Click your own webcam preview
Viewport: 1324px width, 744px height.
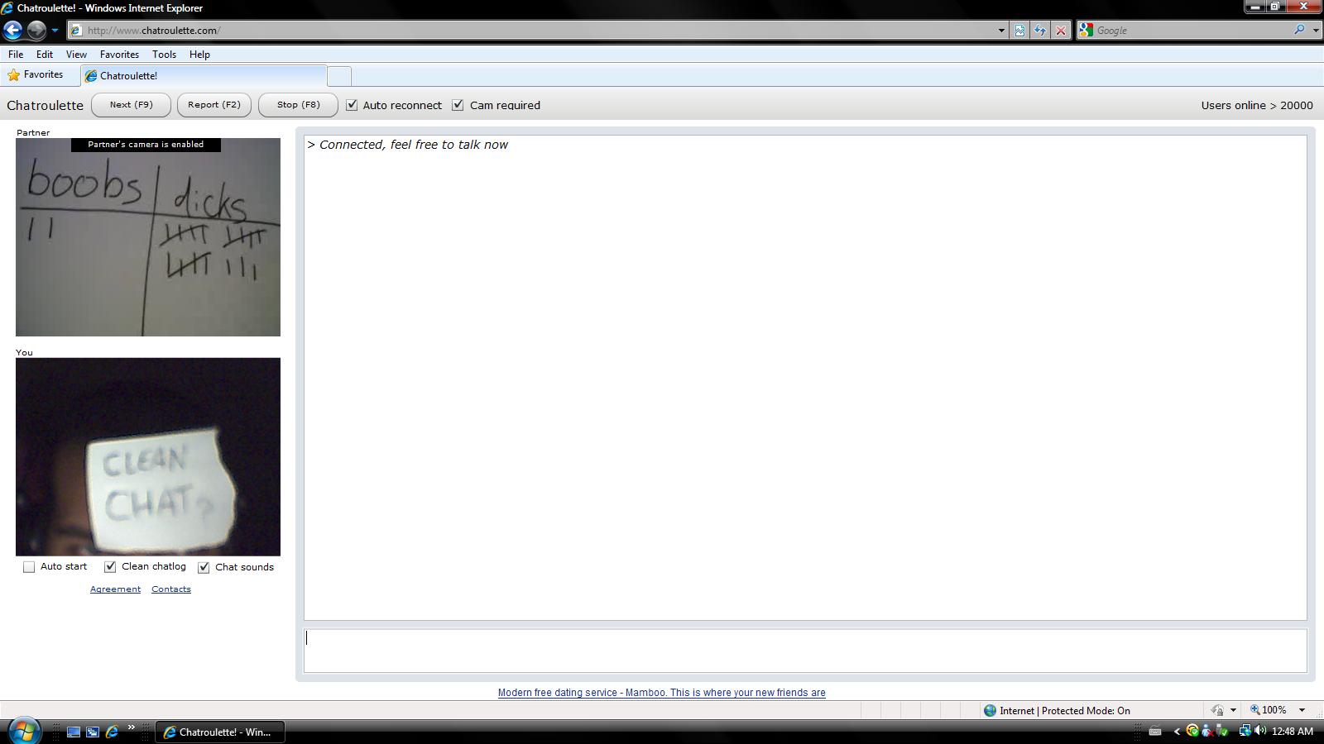pos(148,457)
